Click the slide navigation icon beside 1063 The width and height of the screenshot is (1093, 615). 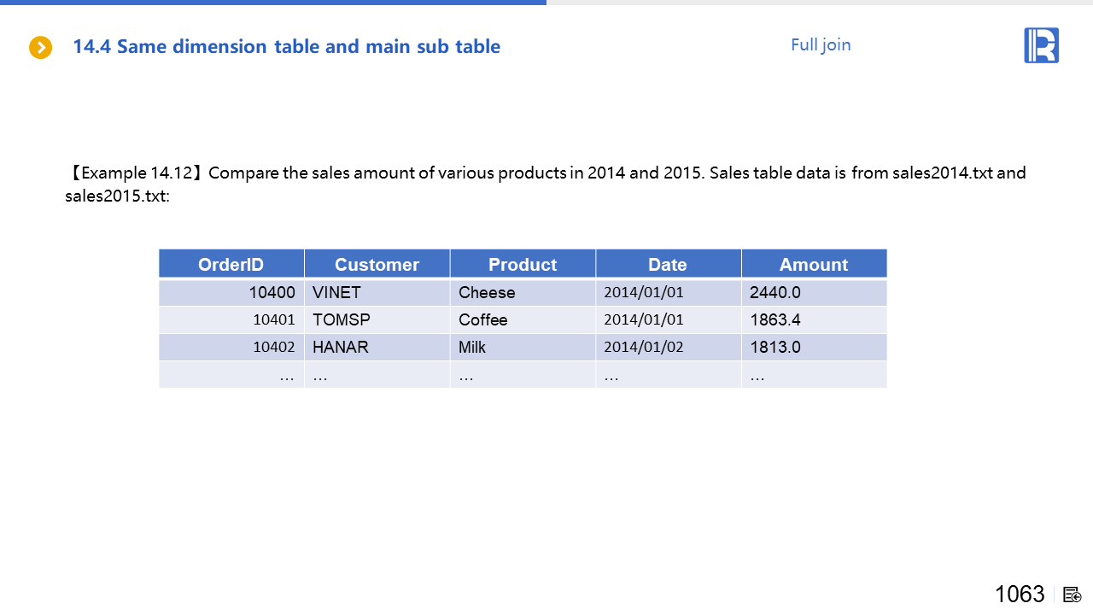click(x=1073, y=594)
